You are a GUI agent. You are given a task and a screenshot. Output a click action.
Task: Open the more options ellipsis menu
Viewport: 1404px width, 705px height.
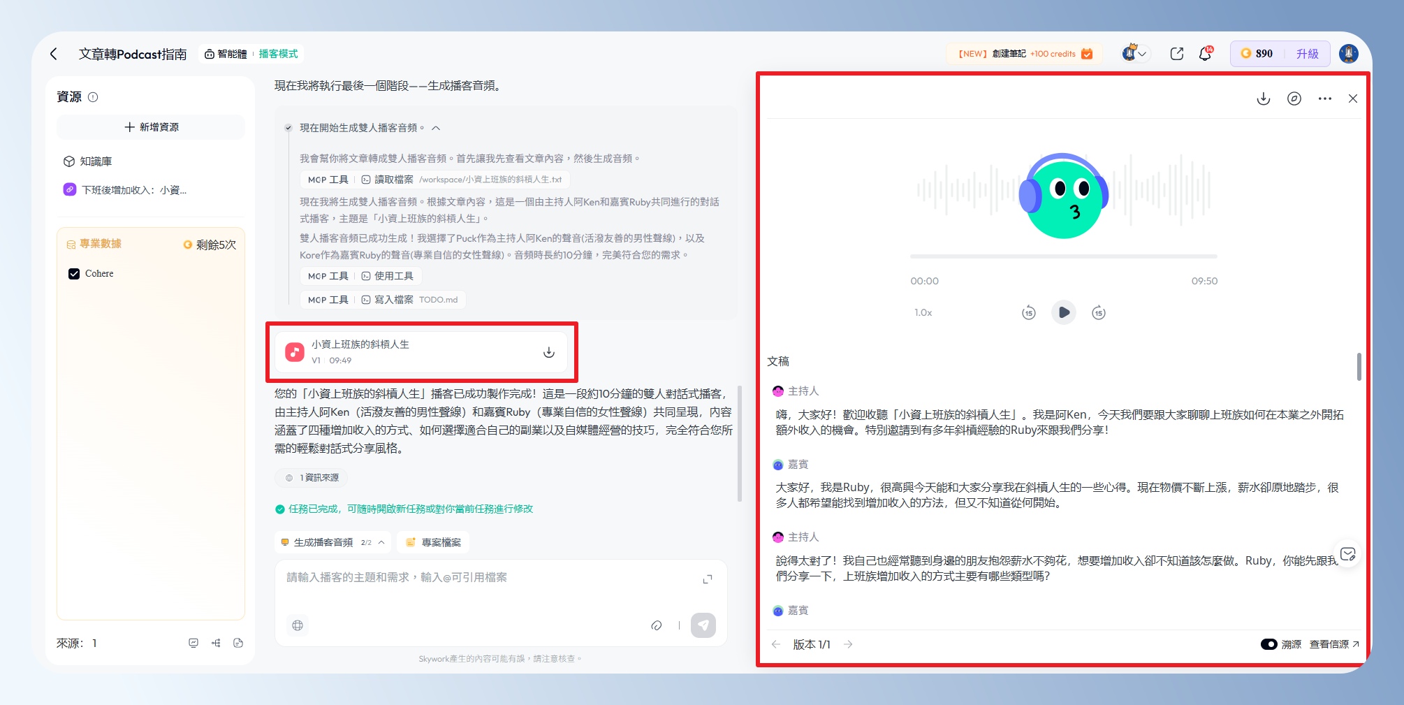pos(1324,99)
